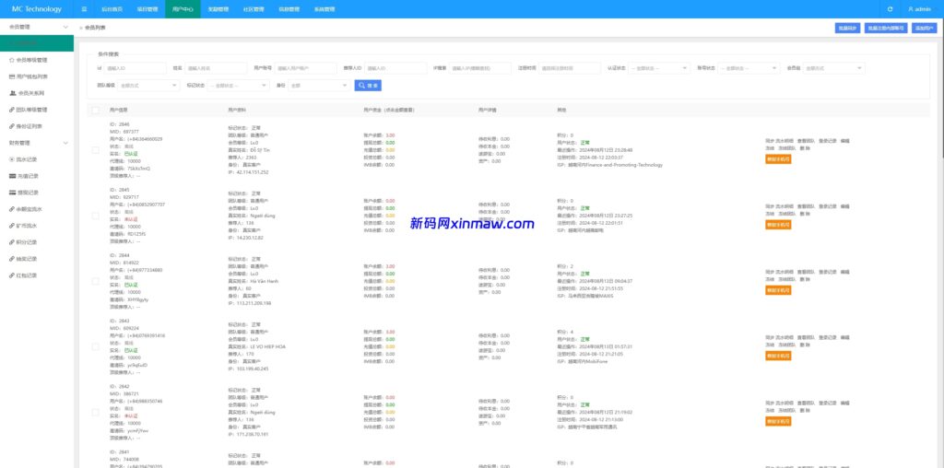Click red 3.00 balance in ID 2846 row
Screen dimensions: 944x468
pyautogui.click(x=390, y=135)
